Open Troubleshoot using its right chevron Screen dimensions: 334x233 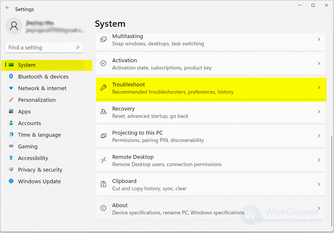coord(319,88)
